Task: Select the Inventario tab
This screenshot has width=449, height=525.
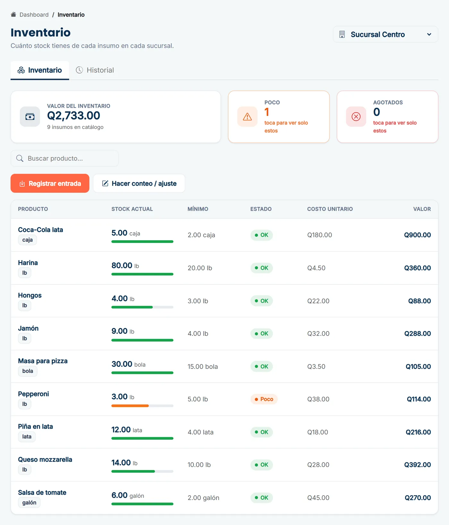Action: coord(40,70)
